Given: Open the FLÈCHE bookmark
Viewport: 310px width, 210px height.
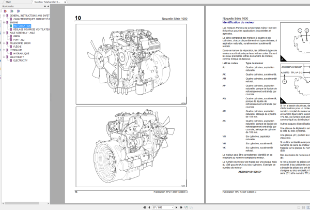Looking at the screenshot, I should point(18,47).
